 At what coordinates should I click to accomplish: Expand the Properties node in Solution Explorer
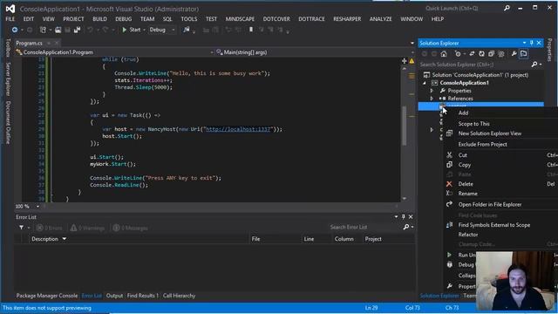(432, 91)
